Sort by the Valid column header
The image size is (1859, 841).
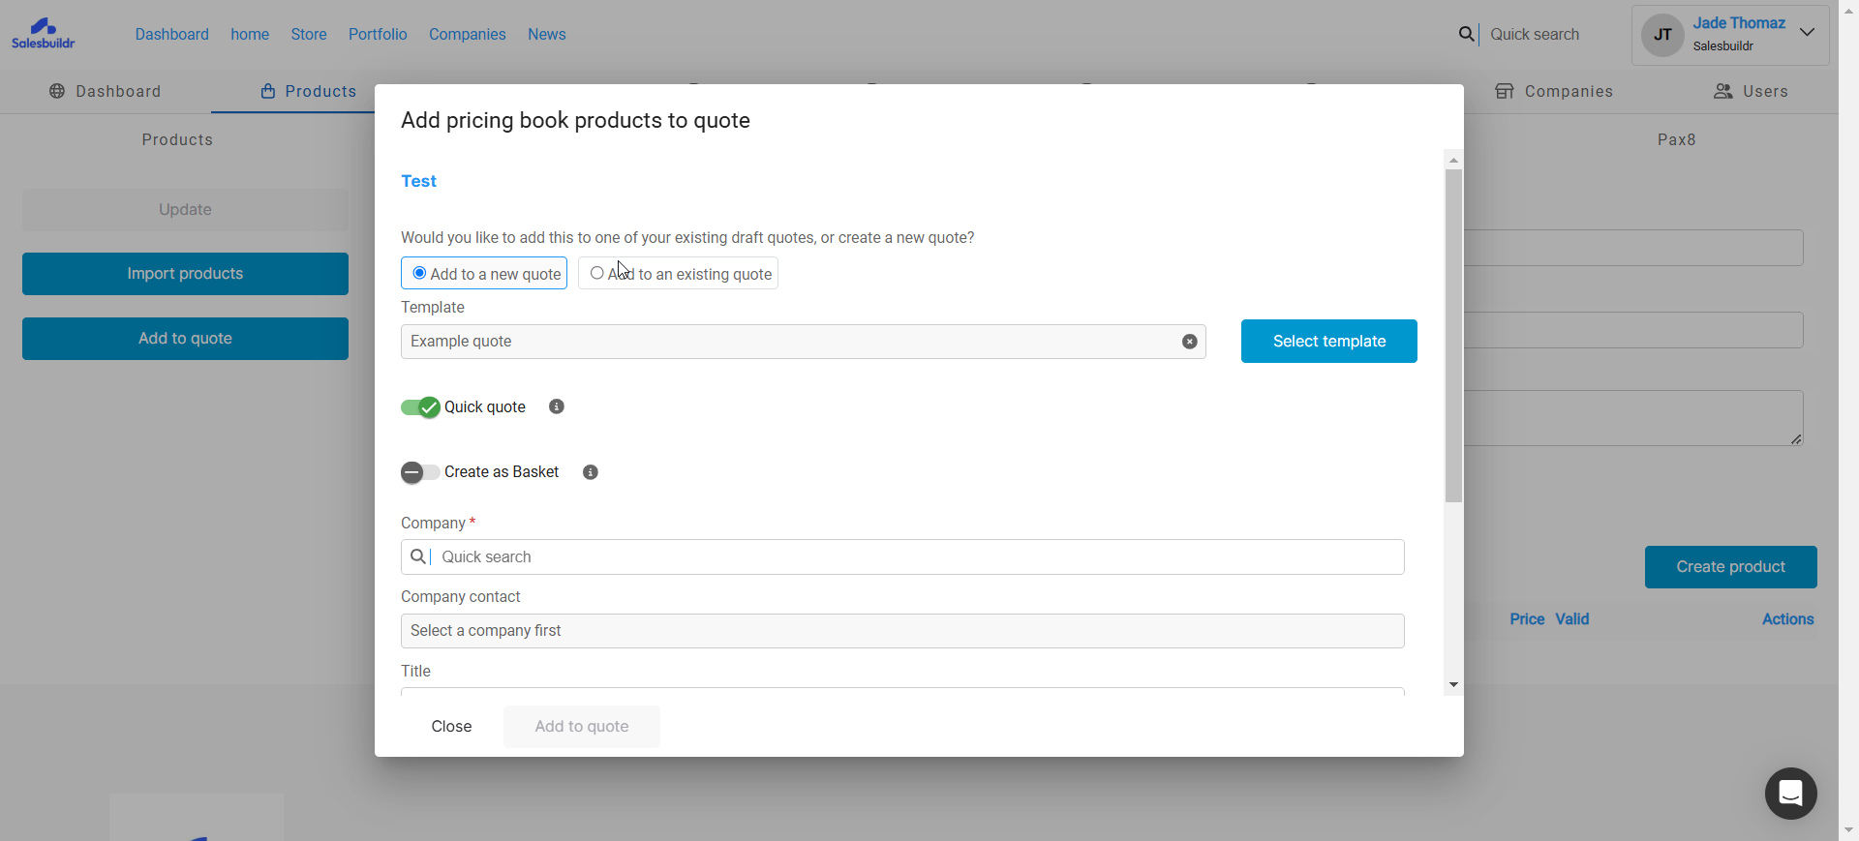(1572, 619)
